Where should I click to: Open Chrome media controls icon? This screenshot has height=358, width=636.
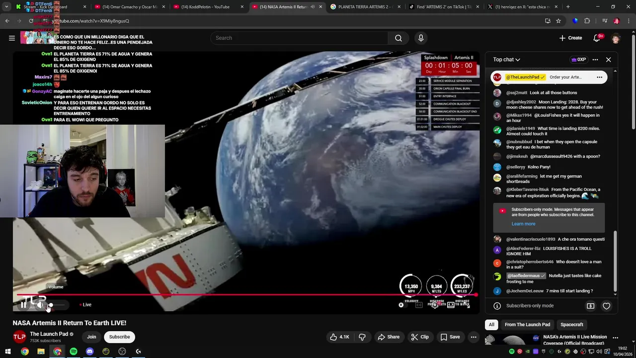[605, 21]
